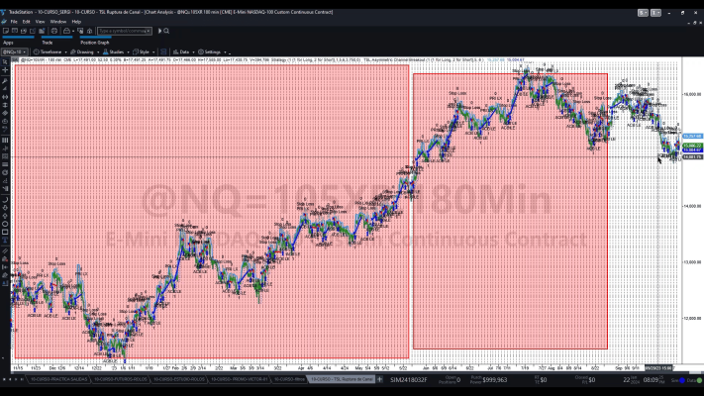Image resolution: width=704 pixels, height=396 pixels.
Task: Expand the Studies dropdown
Action: (116, 52)
